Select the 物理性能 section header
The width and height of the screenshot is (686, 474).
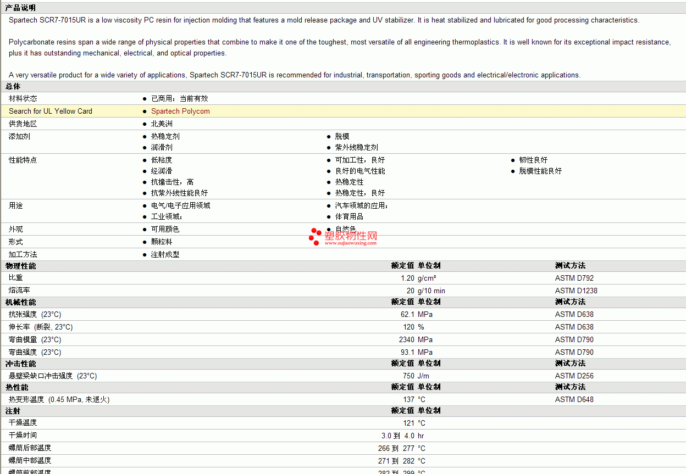tap(20, 266)
